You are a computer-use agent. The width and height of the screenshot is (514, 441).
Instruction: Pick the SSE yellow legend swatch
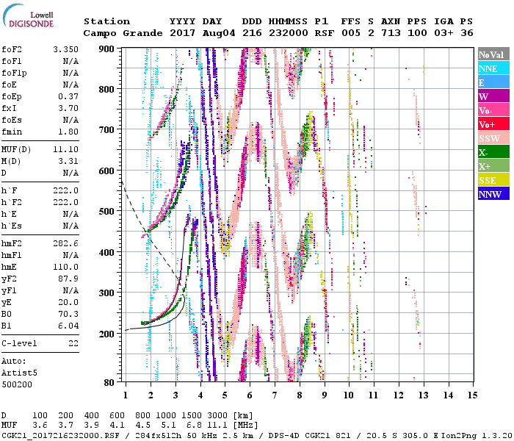pos(491,181)
